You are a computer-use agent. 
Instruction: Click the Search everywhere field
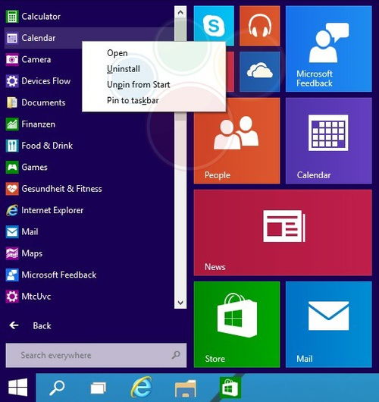[96, 355]
